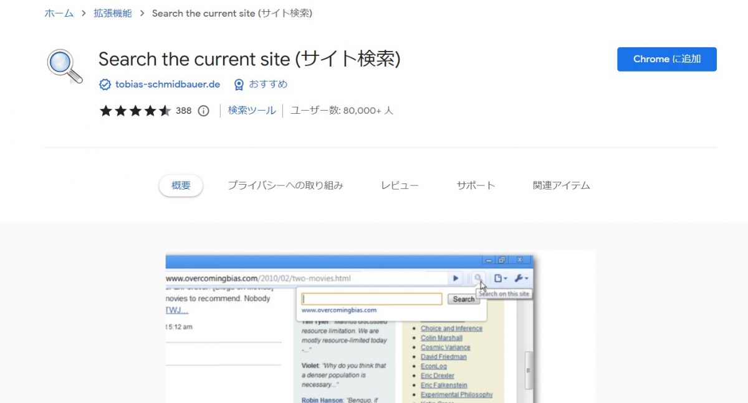
Task: Click the search magnifier icon in the browser screenshot
Action: [477, 278]
